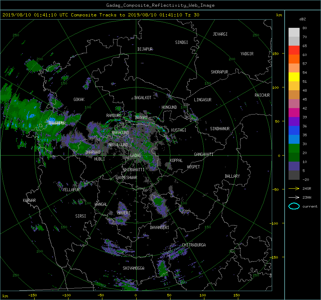
Task: Click the BAGALKOT city label
Action: [143, 98]
